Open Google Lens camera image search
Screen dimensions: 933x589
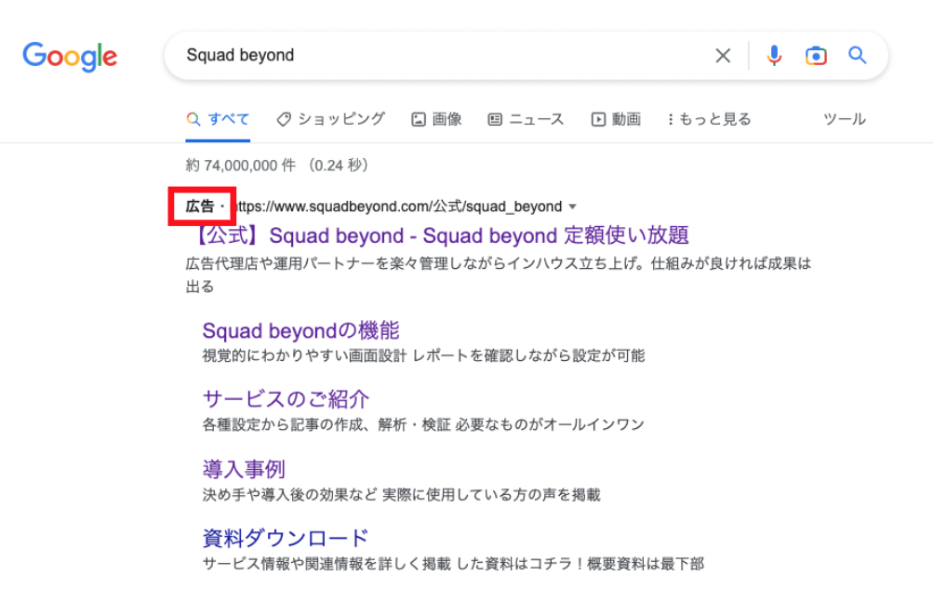tap(816, 56)
